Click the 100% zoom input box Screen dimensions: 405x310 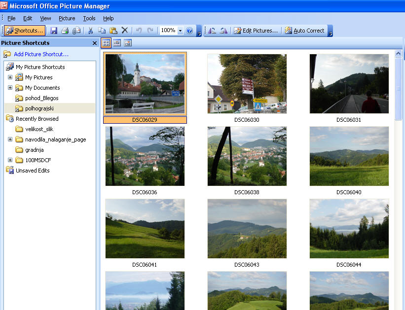pyautogui.click(x=168, y=31)
